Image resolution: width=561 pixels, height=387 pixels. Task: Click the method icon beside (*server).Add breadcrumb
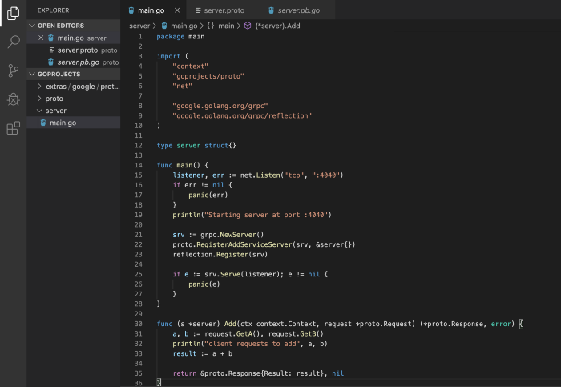tap(248, 26)
